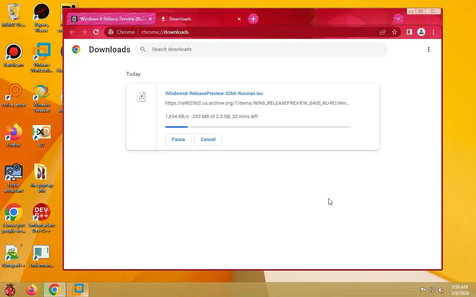Add a new Chrome tab

click(253, 19)
